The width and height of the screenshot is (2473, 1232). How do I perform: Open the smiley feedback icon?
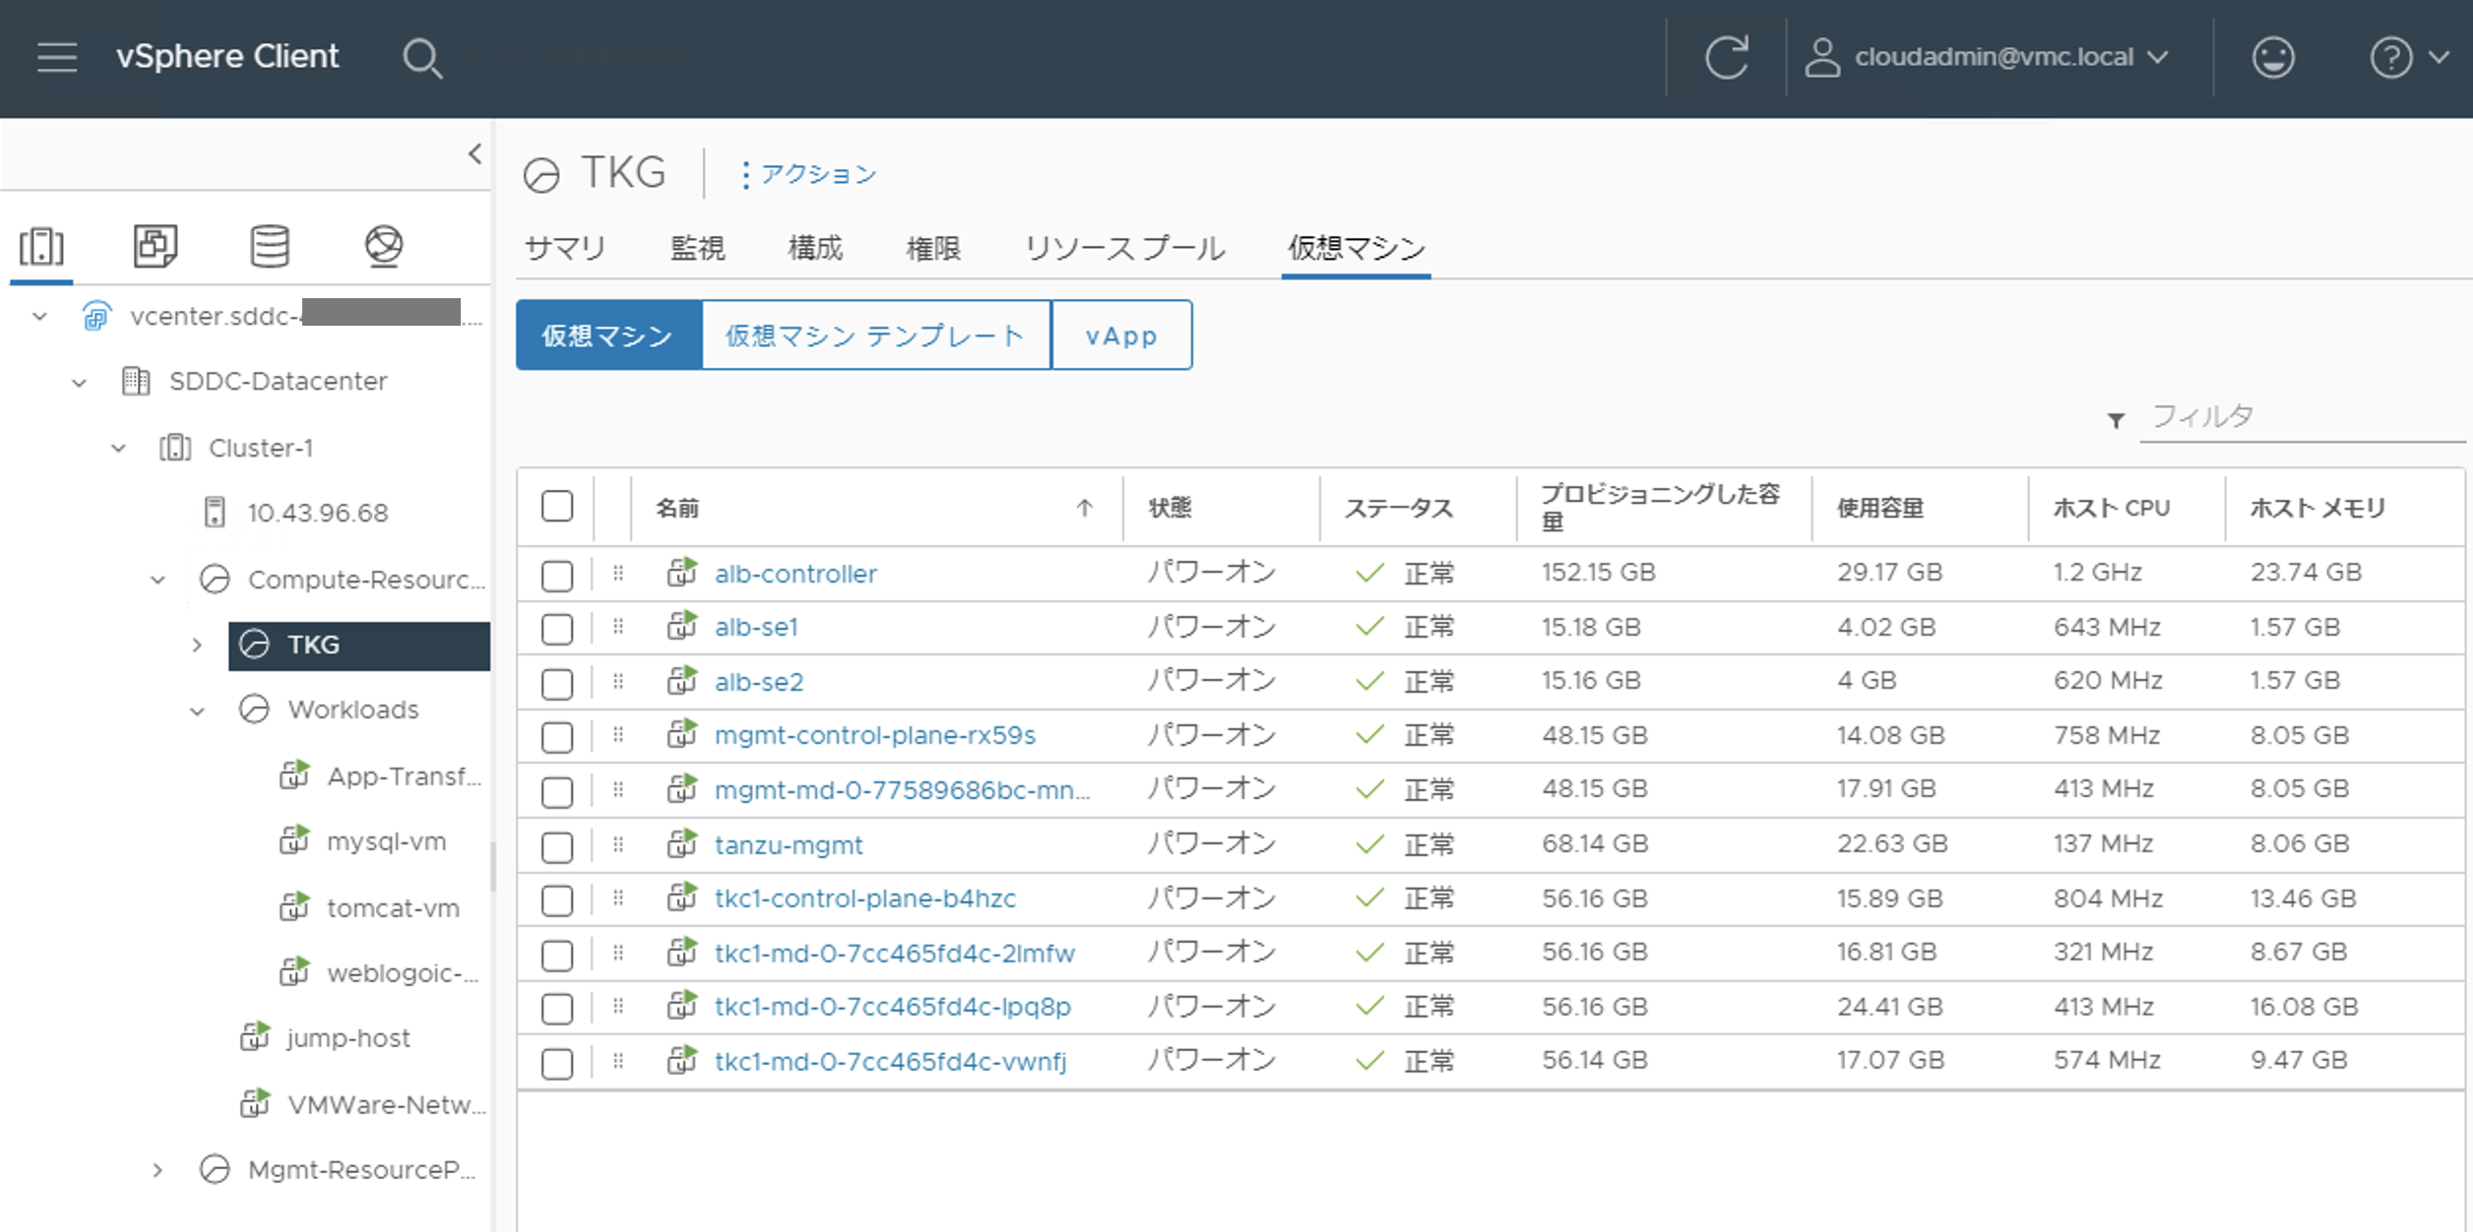(2273, 57)
